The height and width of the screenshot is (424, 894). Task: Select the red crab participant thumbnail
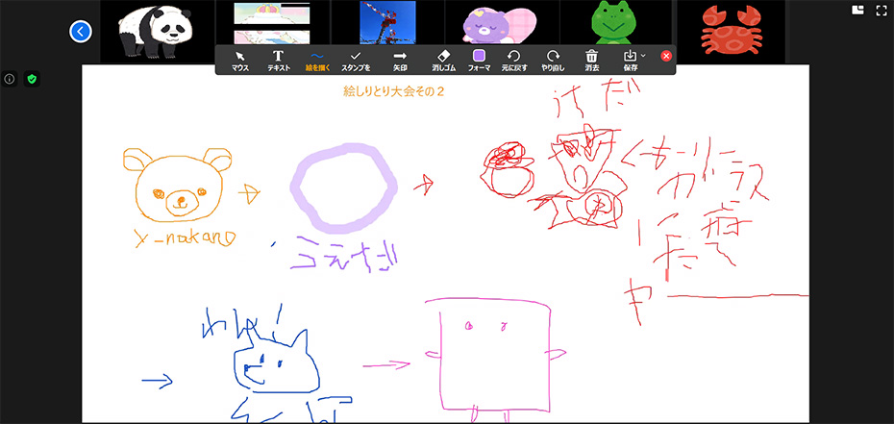click(731, 32)
